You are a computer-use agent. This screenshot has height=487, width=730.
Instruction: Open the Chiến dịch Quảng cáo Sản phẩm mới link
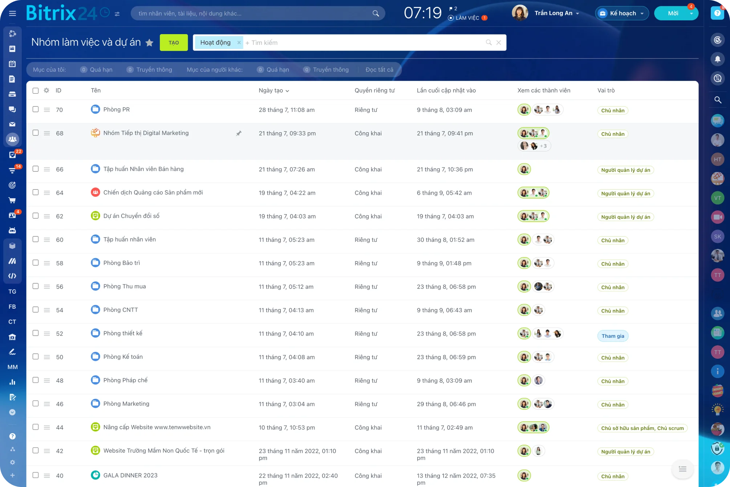coord(153,192)
